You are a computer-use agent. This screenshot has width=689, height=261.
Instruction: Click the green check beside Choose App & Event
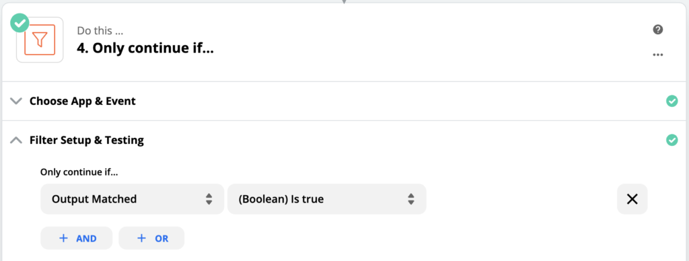pos(672,101)
